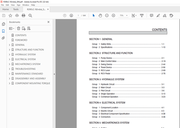Click the scrolling mode toolbar icon

(x=142, y=15)
